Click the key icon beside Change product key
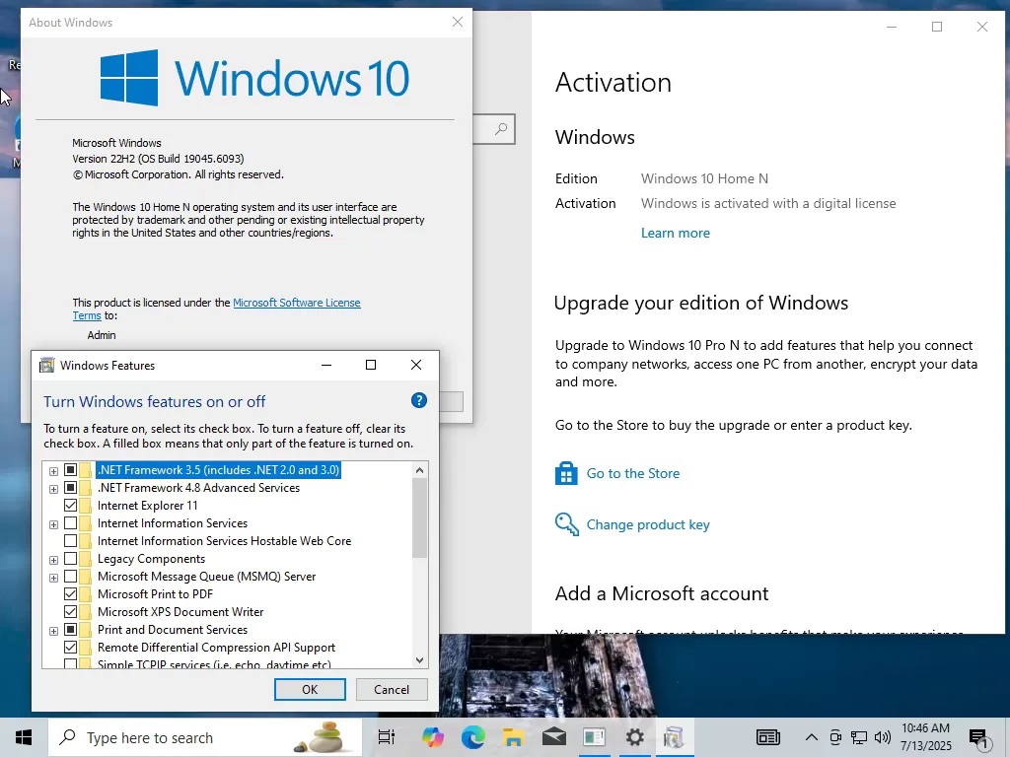The height and width of the screenshot is (757, 1010). pyautogui.click(x=567, y=524)
